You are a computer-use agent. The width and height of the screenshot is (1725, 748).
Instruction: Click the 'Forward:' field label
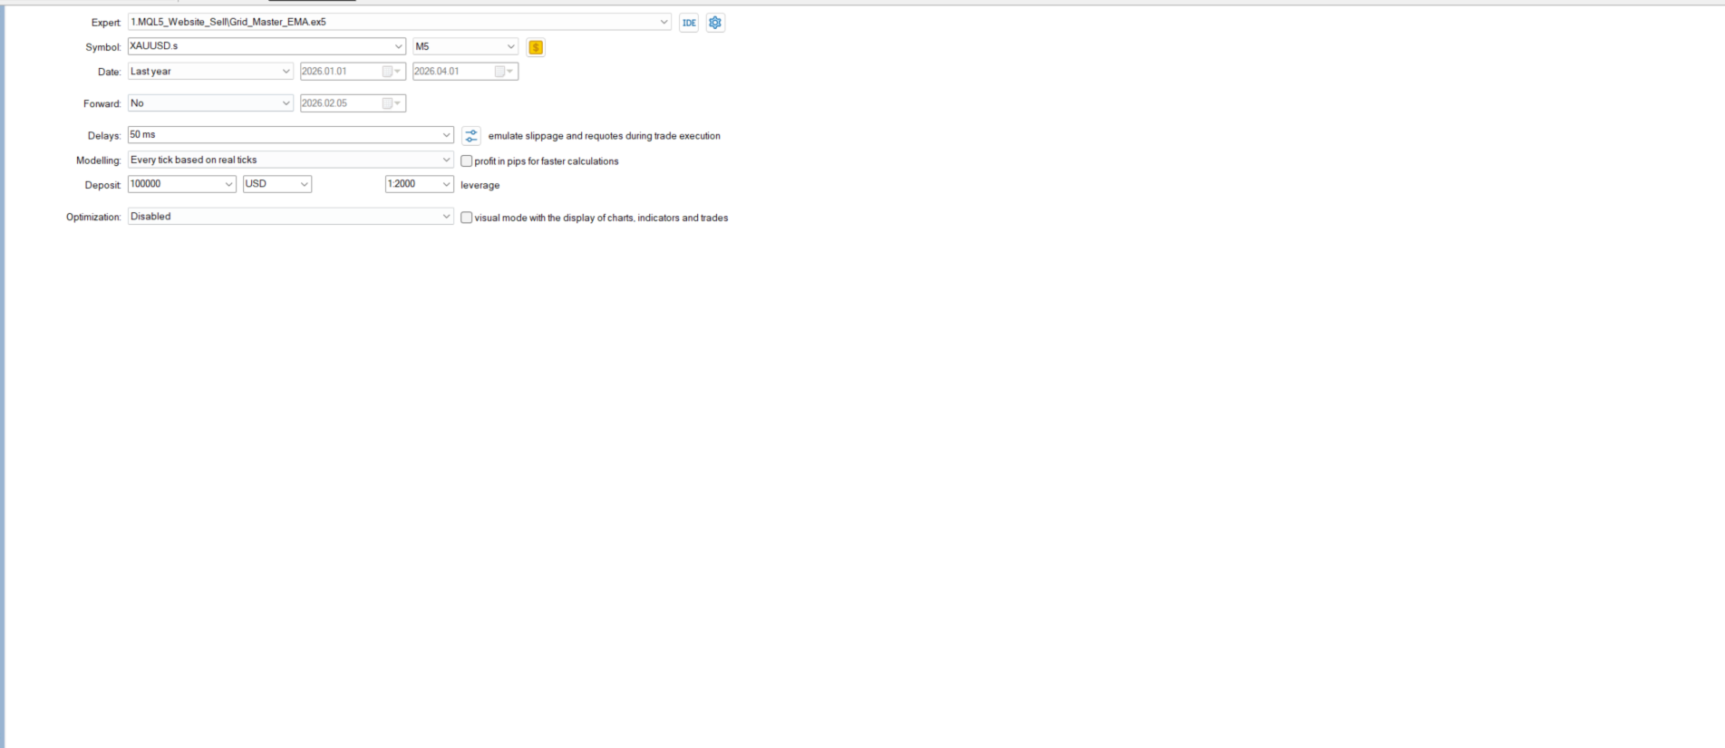click(x=102, y=104)
